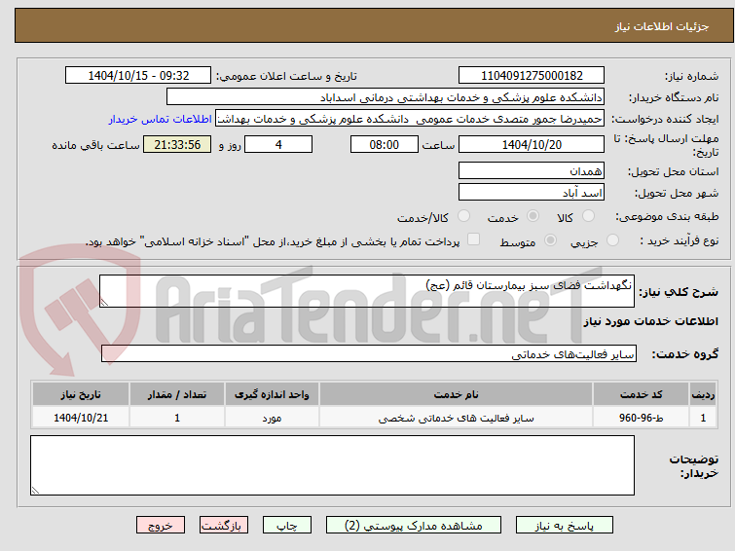
Task: Click the توضیحات خریدار text area
Action: (332, 465)
